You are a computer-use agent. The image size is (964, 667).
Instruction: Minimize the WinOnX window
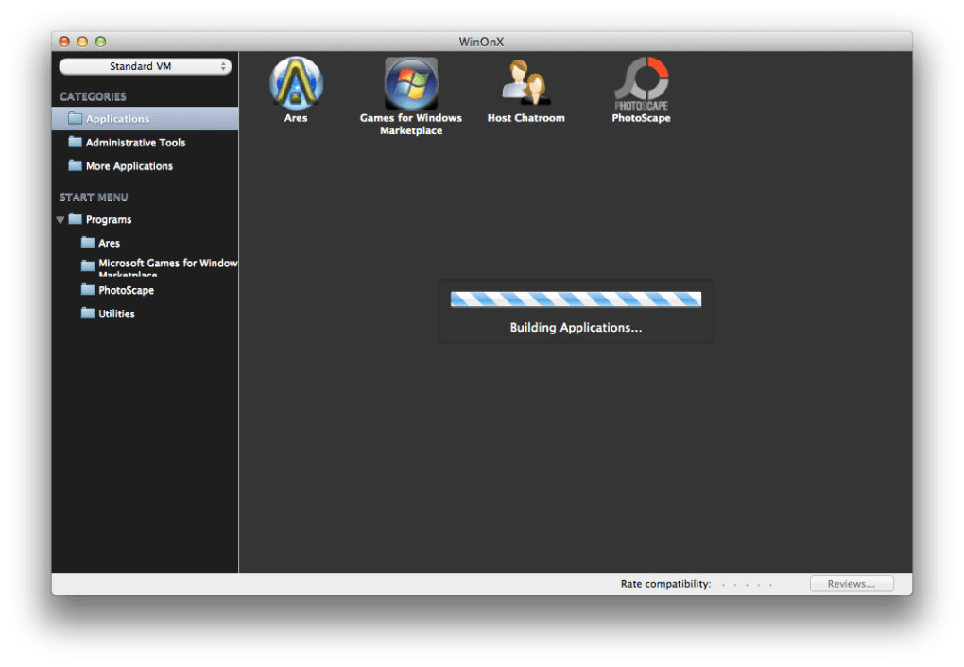tap(82, 42)
